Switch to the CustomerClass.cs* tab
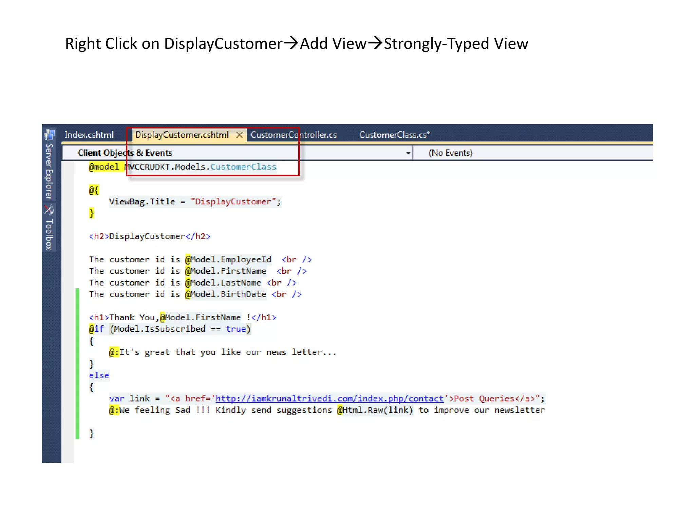This screenshot has height=521, width=695. (394, 135)
